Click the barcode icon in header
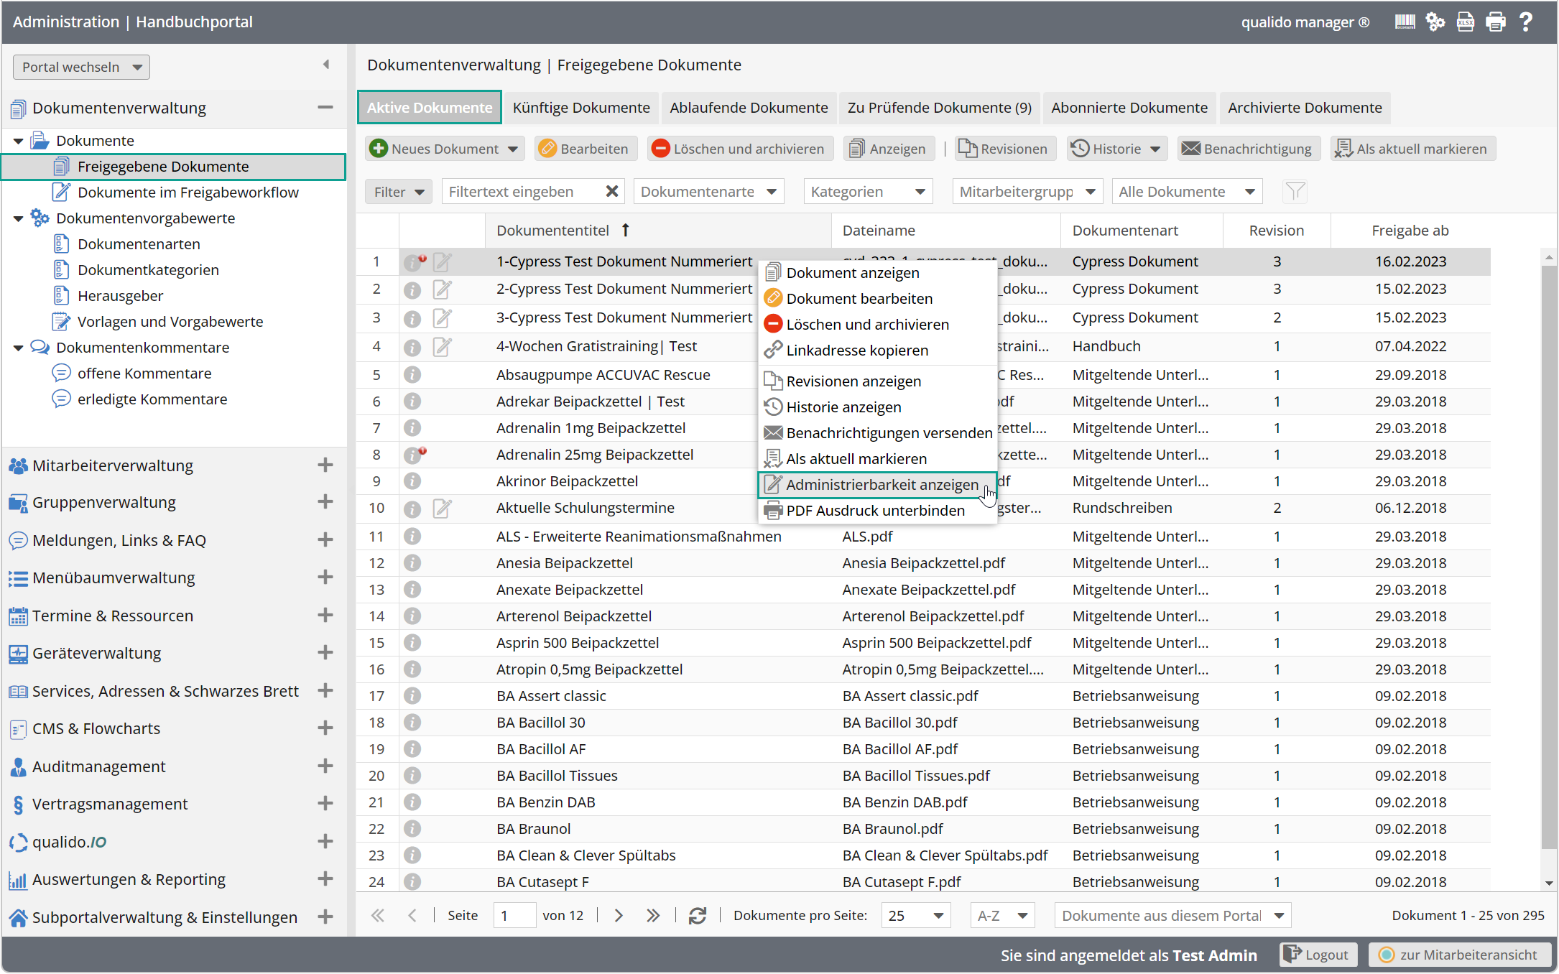1559x974 pixels. point(1405,22)
